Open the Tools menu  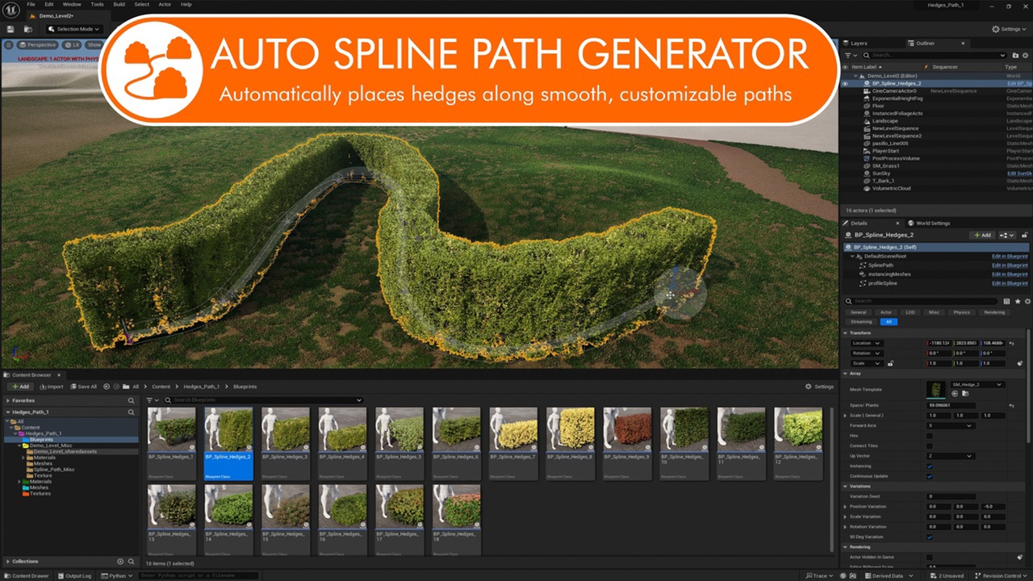96,4
